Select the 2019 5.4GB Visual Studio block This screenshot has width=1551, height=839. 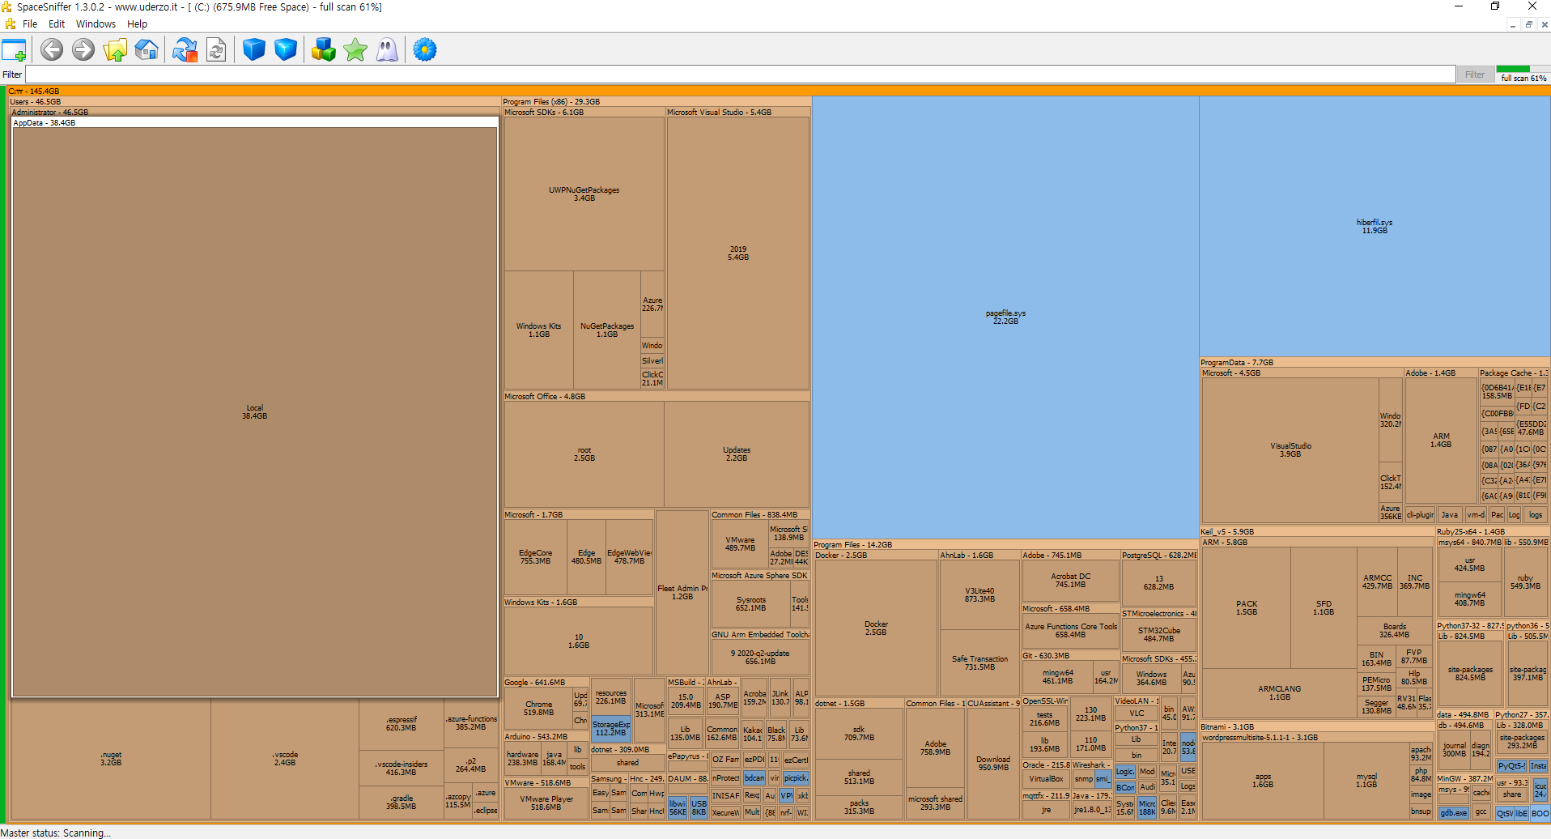coord(738,253)
